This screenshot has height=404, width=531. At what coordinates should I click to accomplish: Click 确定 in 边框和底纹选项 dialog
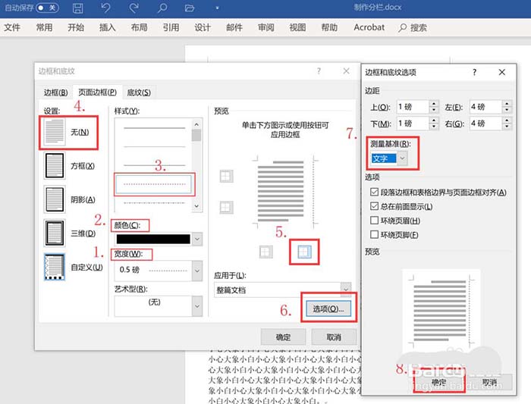click(x=439, y=382)
